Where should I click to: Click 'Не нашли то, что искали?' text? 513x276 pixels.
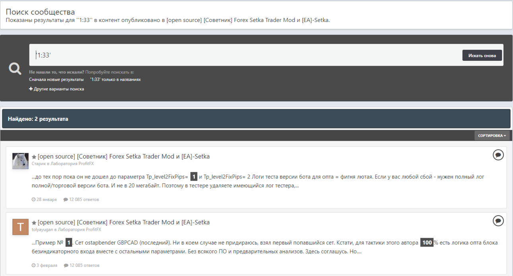56,72
